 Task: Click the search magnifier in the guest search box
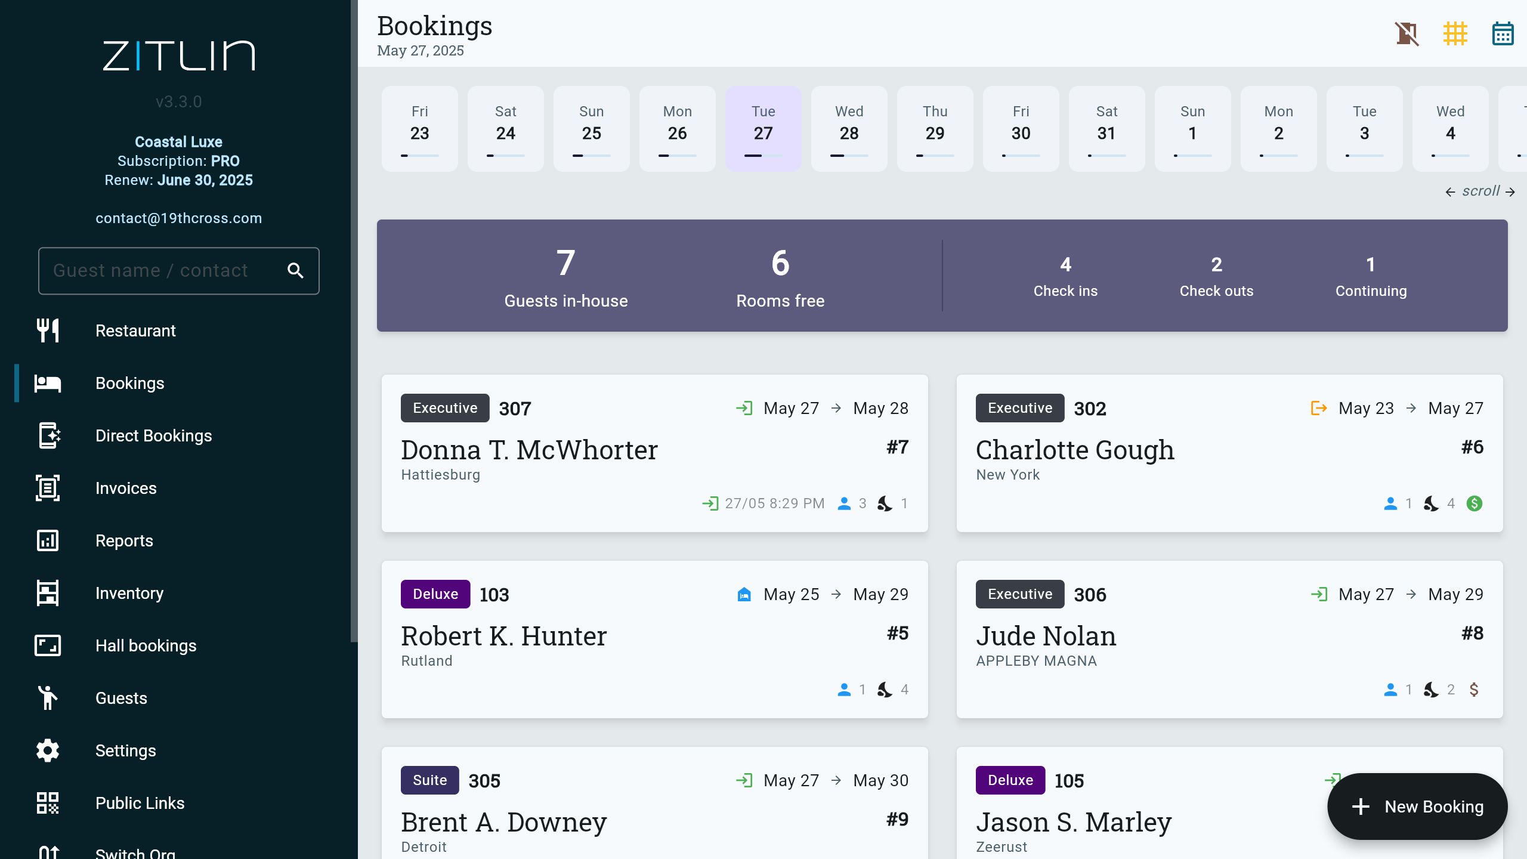click(x=296, y=270)
